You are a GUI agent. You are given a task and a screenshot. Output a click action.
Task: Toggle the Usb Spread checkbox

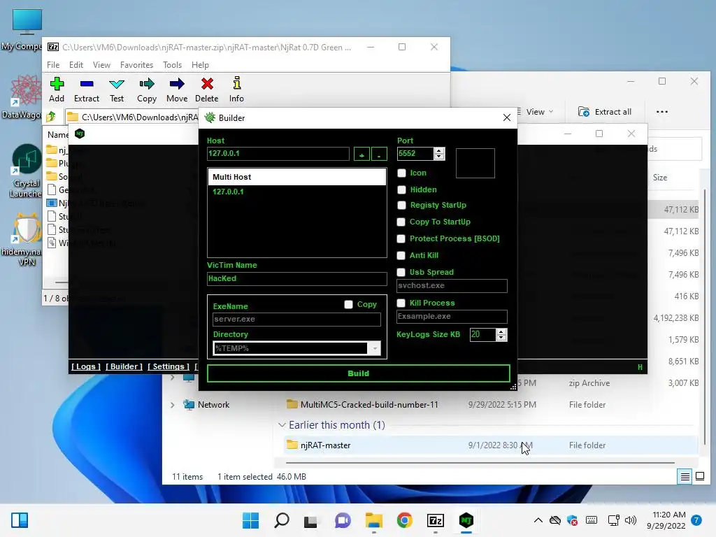(401, 272)
